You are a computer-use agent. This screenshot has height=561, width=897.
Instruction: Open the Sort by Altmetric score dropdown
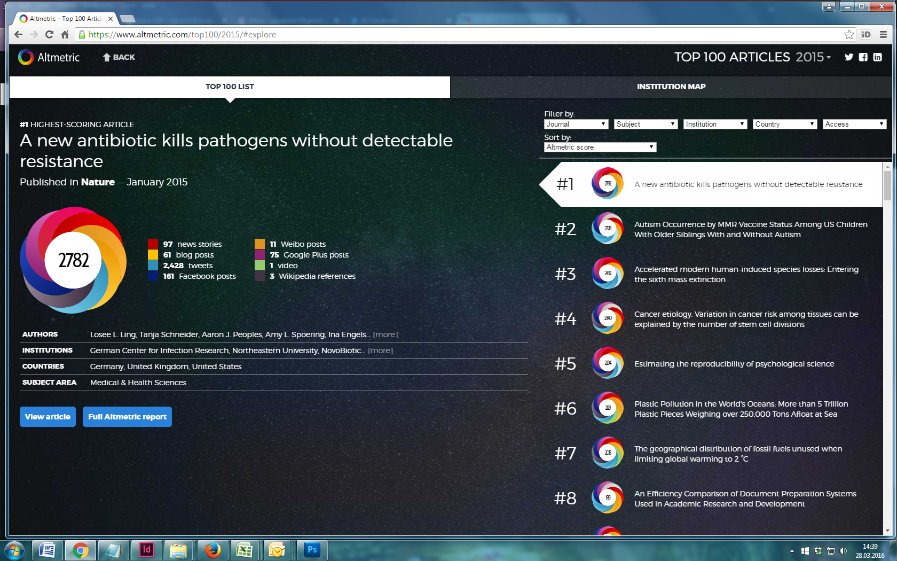coord(600,147)
